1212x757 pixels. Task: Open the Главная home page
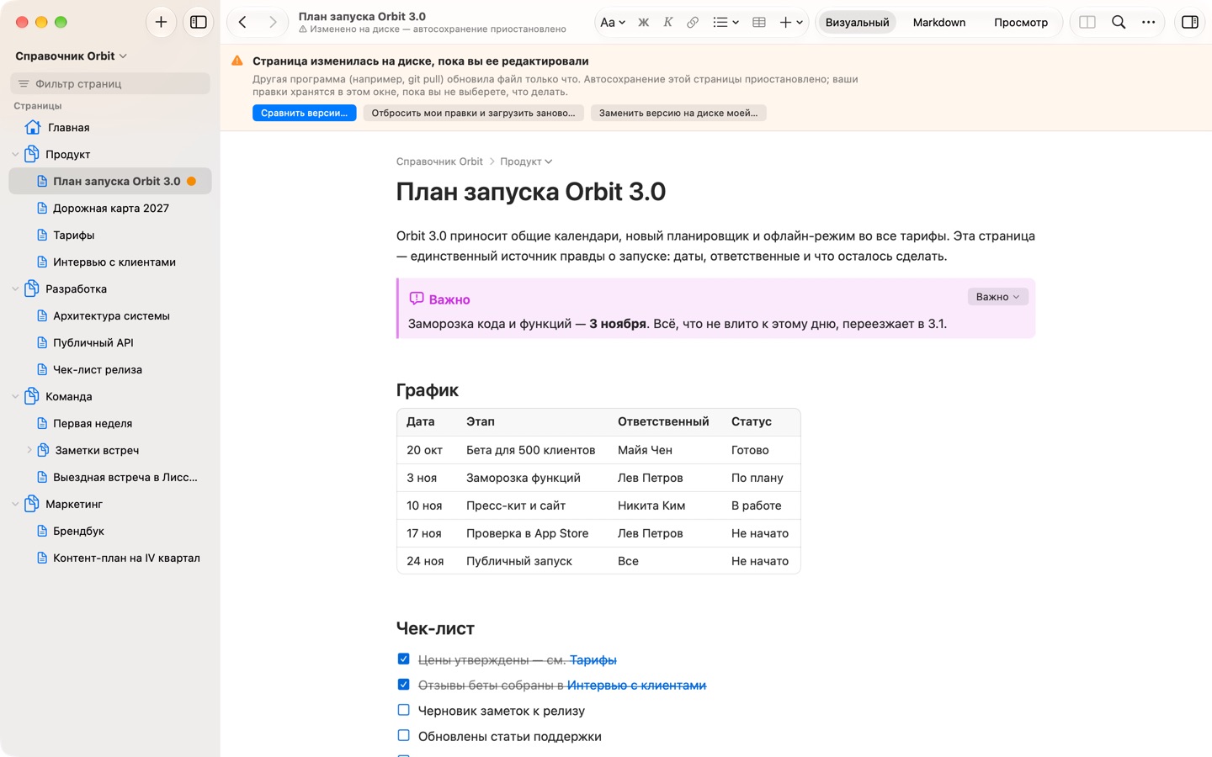[x=109, y=127]
